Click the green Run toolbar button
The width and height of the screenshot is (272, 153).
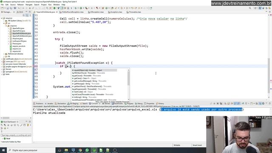pyautogui.click(x=81, y=8)
